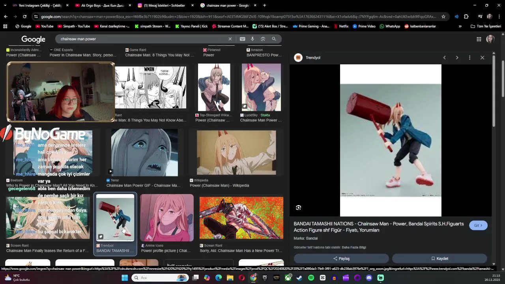The height and width of the screenshot is (284, 505).
Task: Open the manga horns panel image result
Action: [151, 87]
